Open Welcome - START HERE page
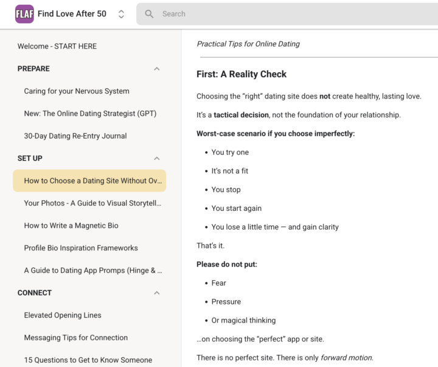The height and width of the screenshot is (367, 438). (57, 46)
